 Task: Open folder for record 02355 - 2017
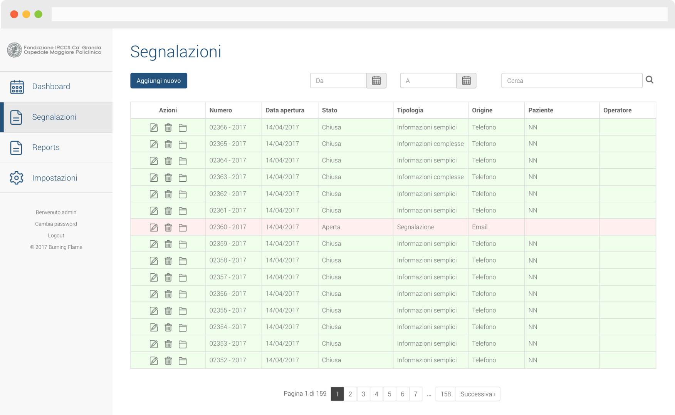click(183, 310)
